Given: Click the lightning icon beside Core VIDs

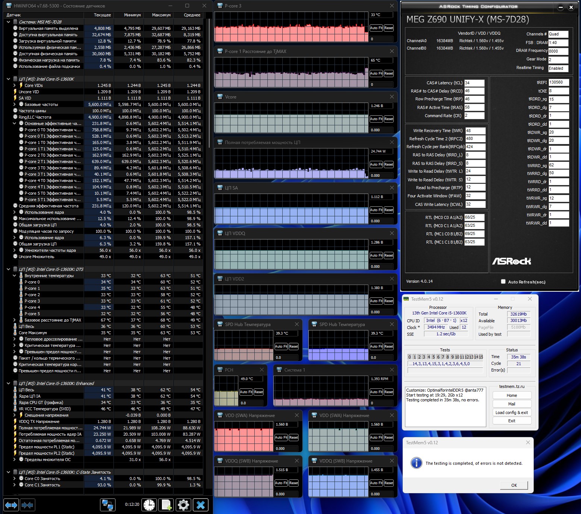Looking at the screenshot, I should (x=21, y=85).
